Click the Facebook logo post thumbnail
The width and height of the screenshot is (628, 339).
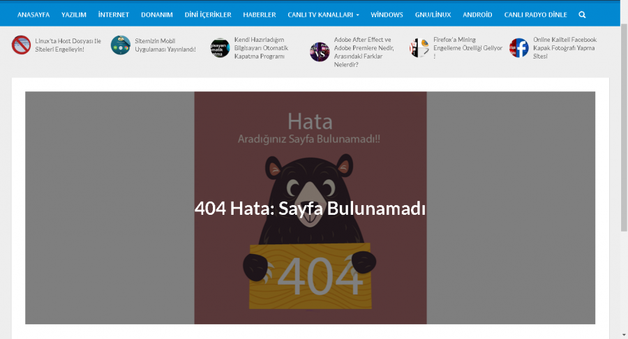click(519, 48)
